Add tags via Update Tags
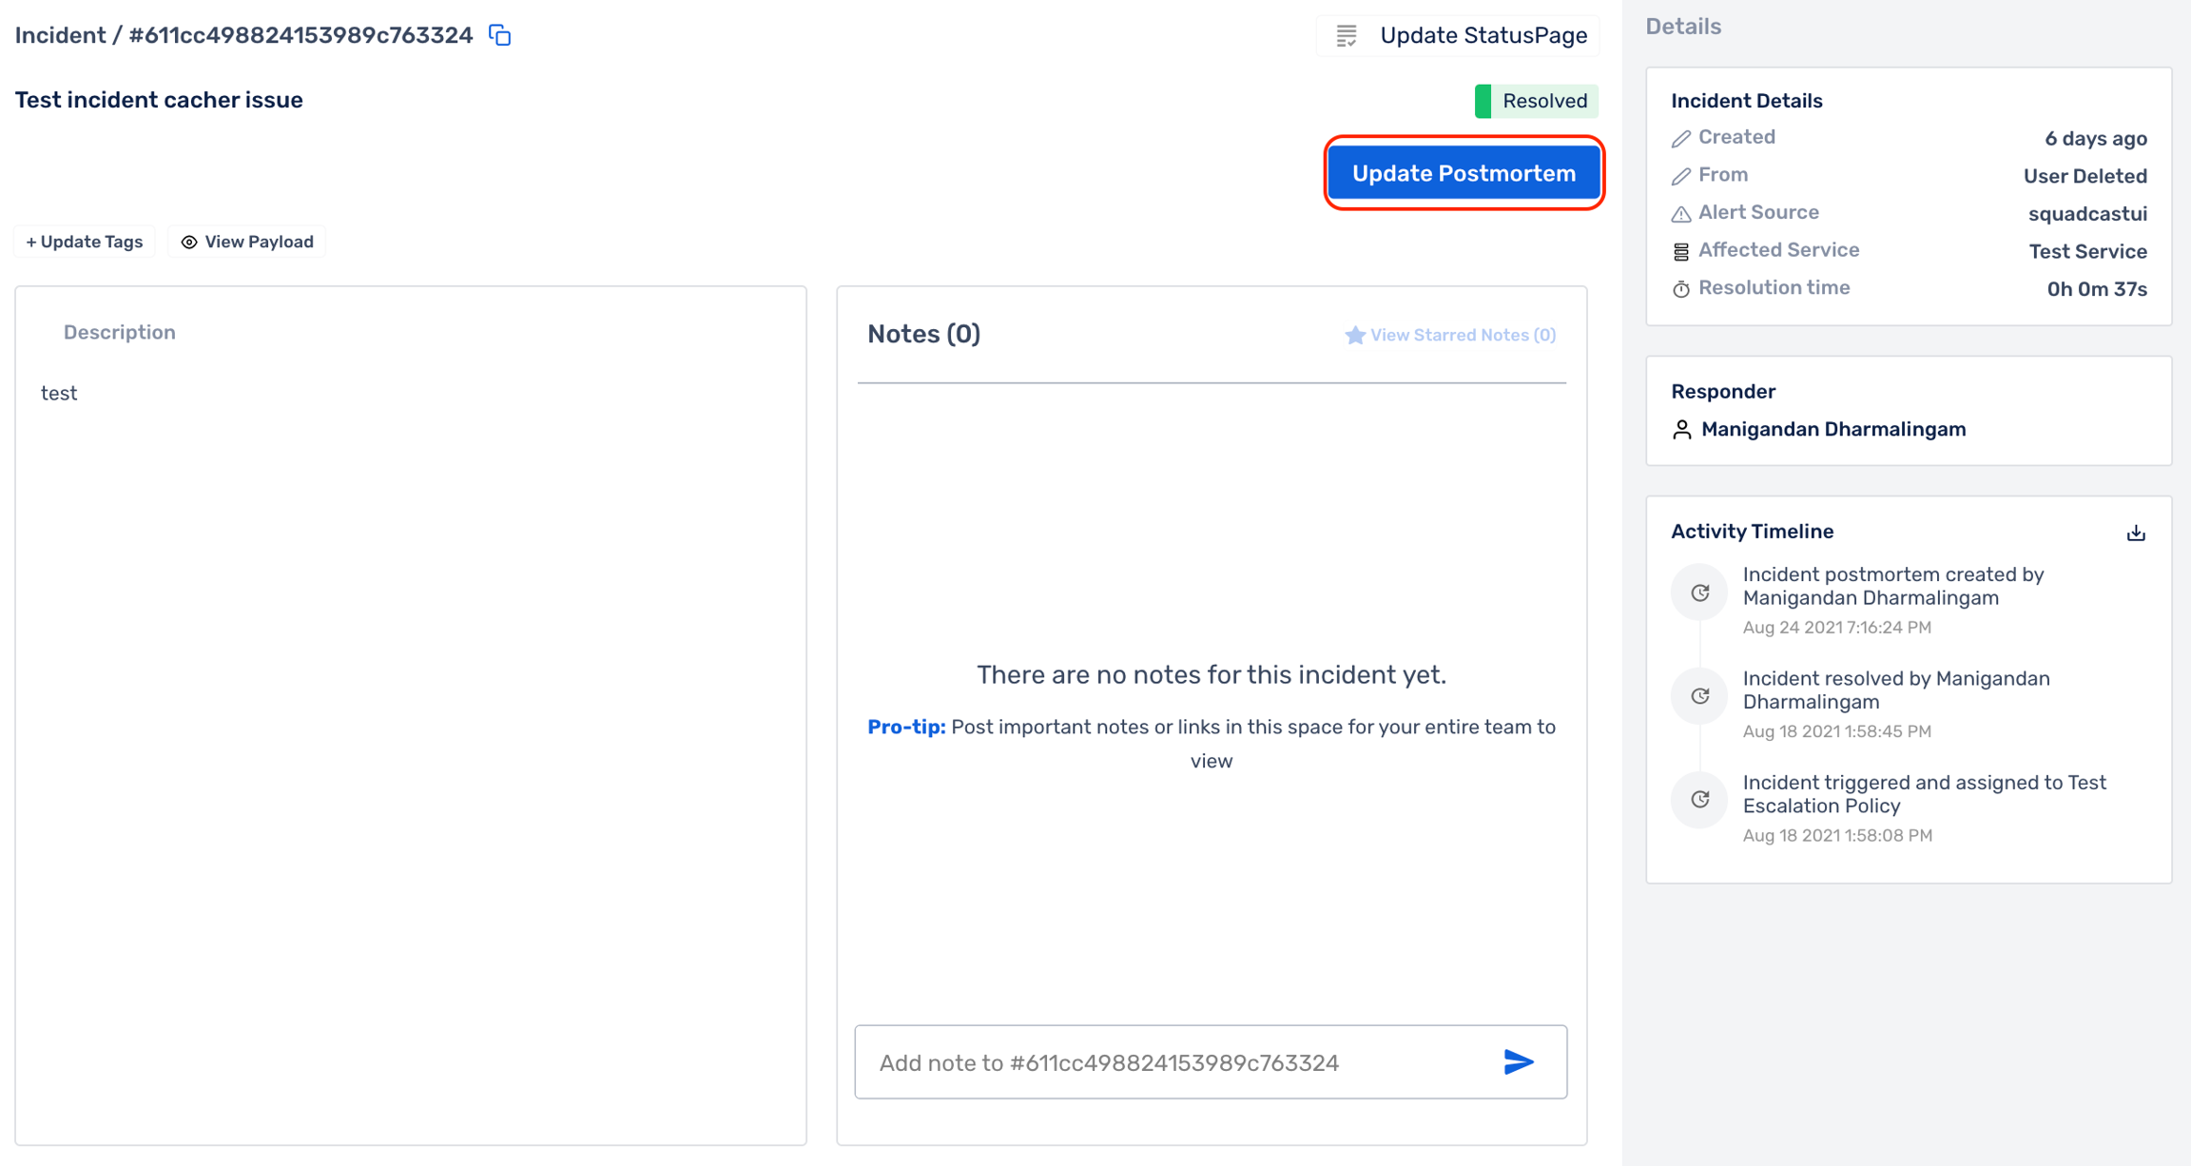This screenshot has width=2191, height=1166. (x=85, y=242)
